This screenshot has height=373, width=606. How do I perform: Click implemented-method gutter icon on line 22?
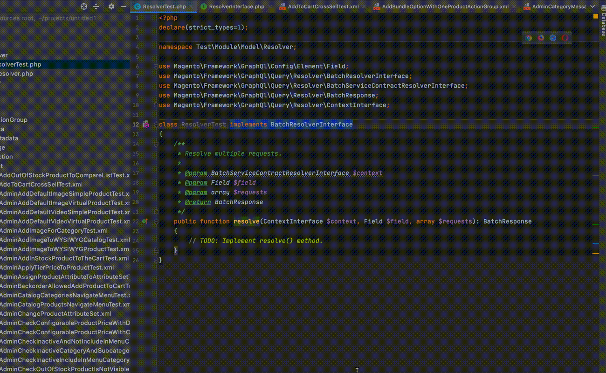145,221
